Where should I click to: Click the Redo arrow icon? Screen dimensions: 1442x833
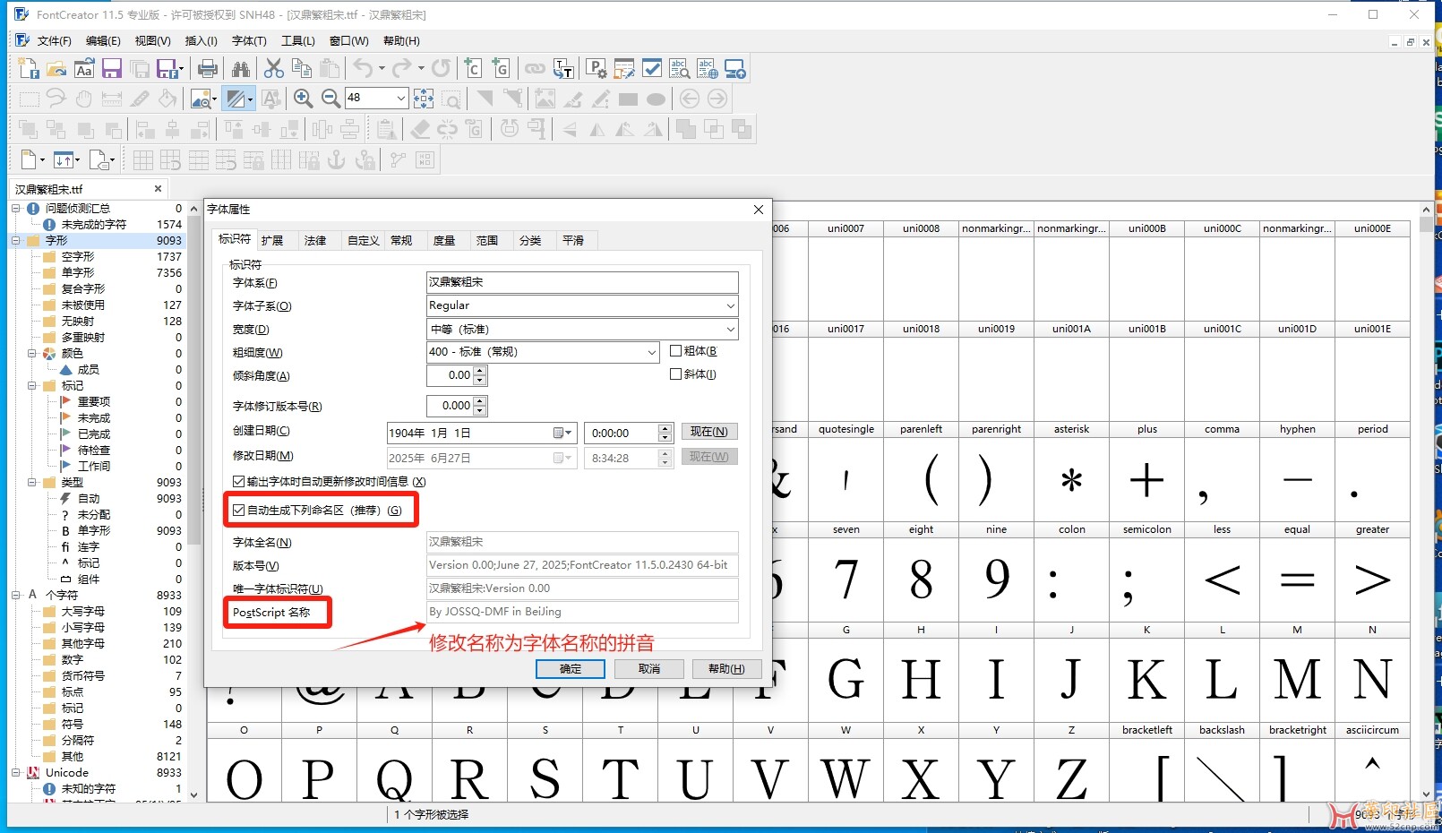402,69
